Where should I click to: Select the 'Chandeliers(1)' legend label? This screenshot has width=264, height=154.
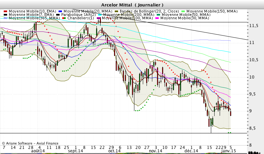pos(81,18)
